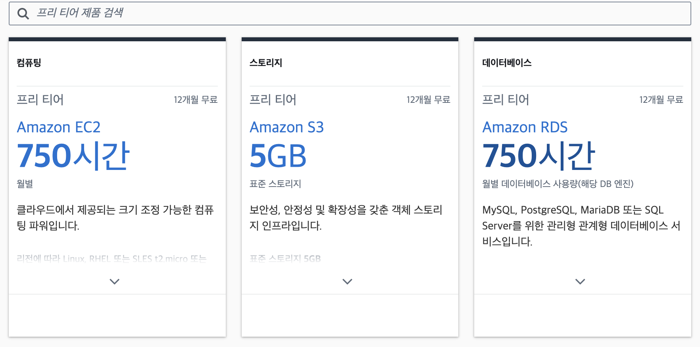
Task: Click the 컴퓨팅 category heading
Action: [x=29, y=63]
